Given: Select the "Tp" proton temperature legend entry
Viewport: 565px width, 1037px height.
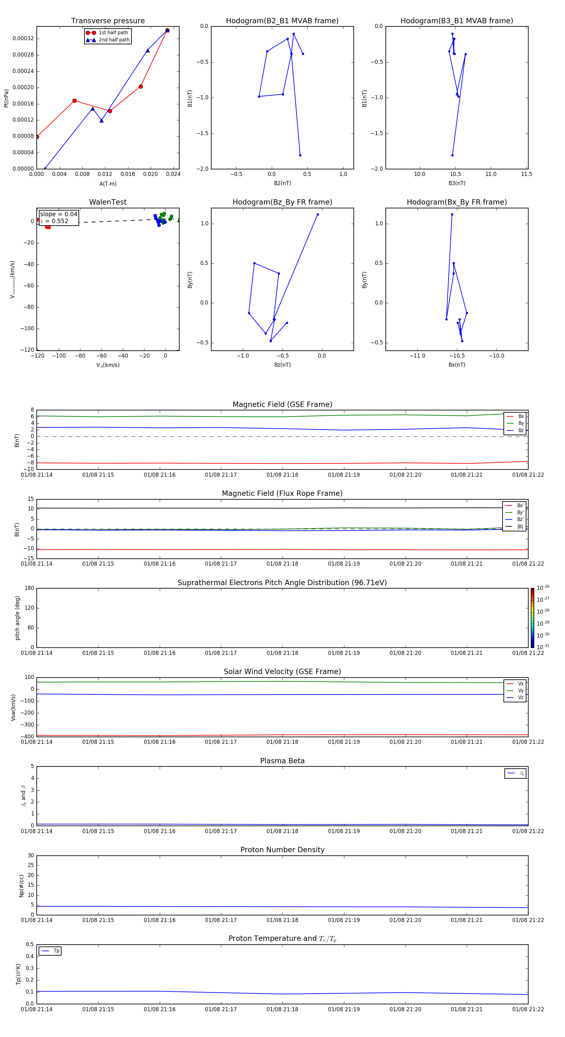Looking at the screenshot, I should click(50, 951).
